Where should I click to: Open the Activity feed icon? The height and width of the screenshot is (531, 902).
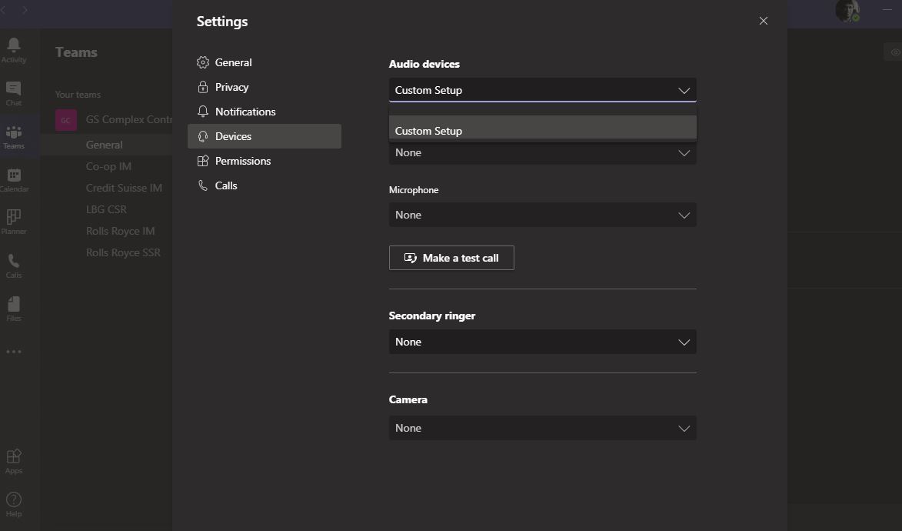coord(14,48)
